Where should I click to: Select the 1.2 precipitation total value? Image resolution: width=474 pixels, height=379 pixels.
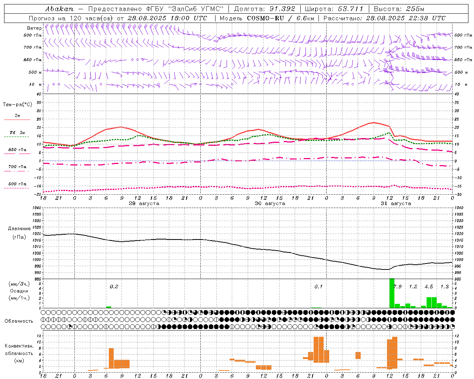[413, 287]
